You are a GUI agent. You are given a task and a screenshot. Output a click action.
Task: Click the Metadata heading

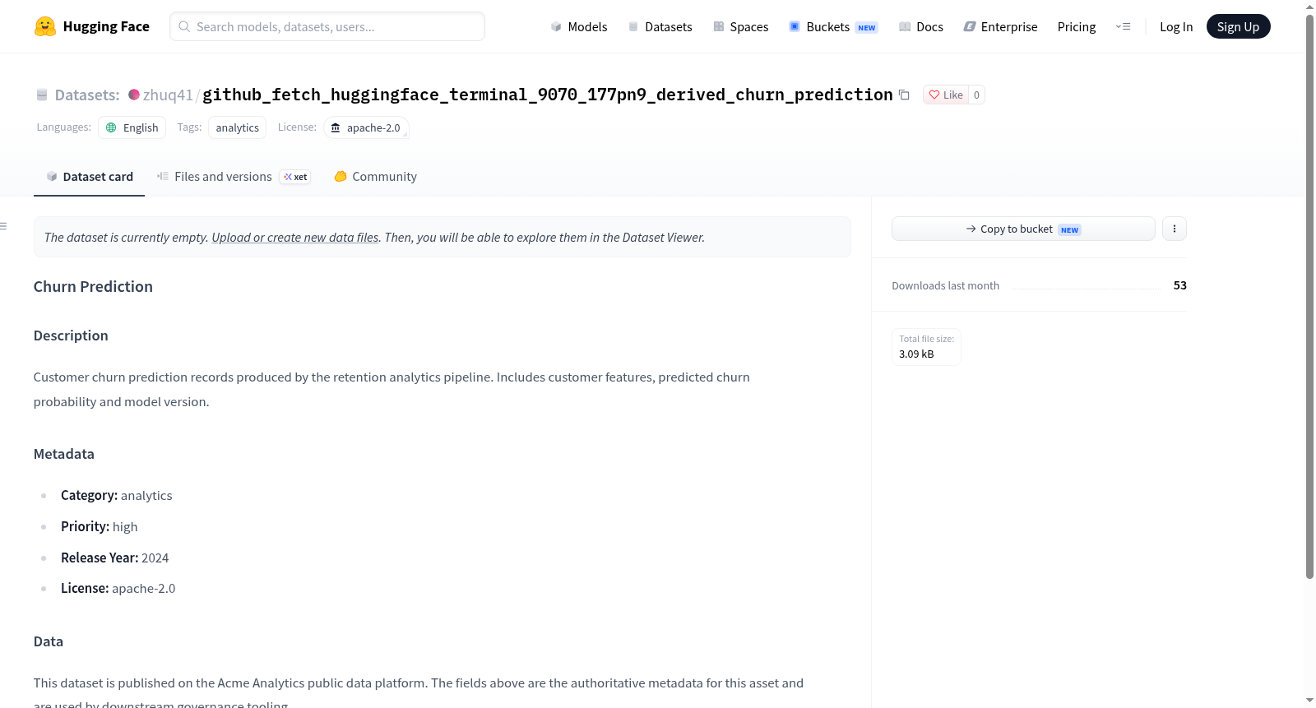(64, 454)
